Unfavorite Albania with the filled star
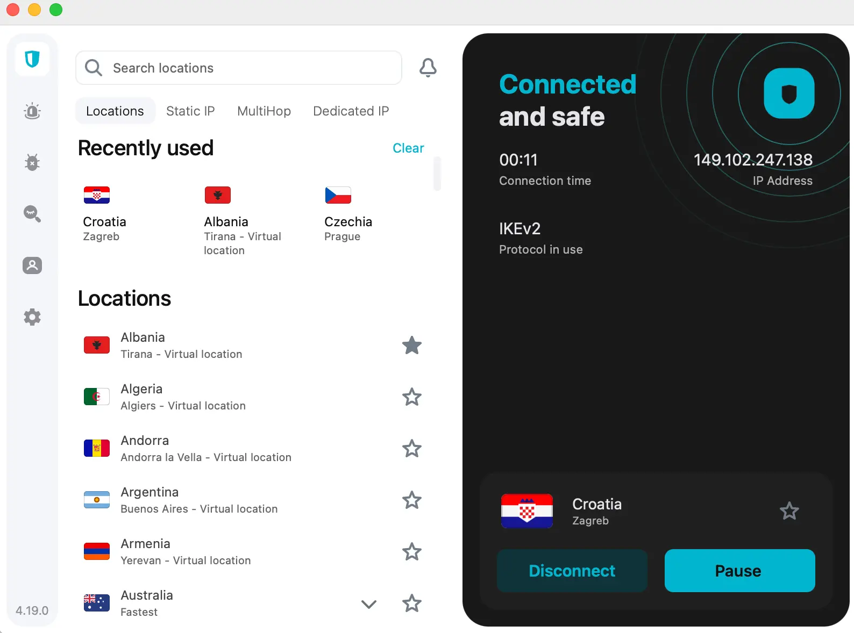Viewport: 854px width, 633px height. tap(412, 346)
